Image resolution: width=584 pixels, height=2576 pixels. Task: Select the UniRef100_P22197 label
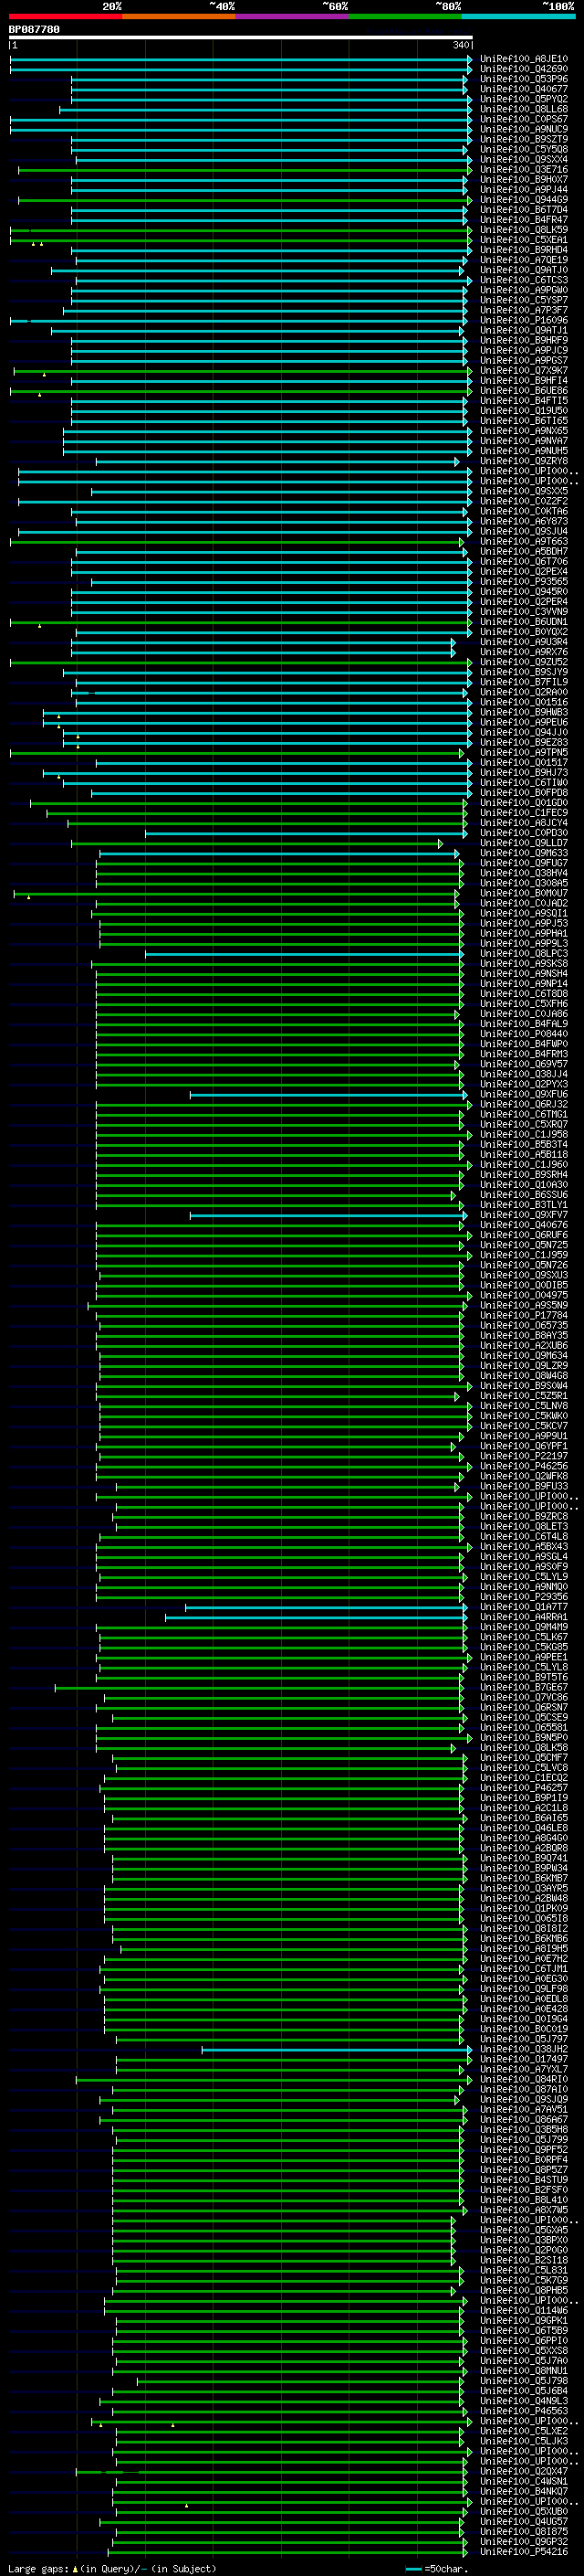click(x=523, y=1456)
